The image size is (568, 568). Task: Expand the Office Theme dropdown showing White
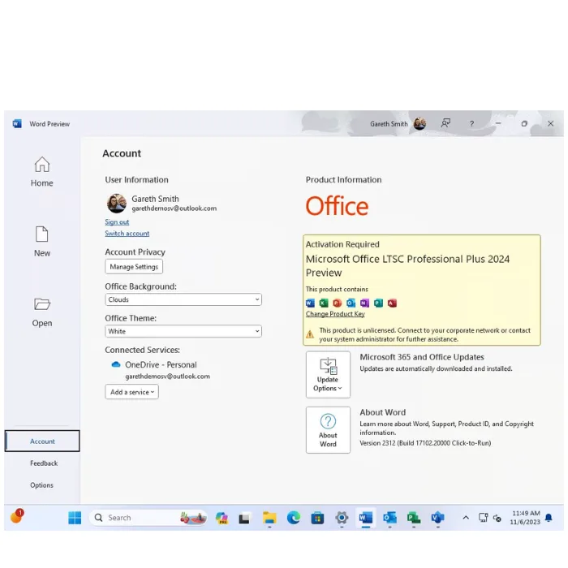(183, 331)
